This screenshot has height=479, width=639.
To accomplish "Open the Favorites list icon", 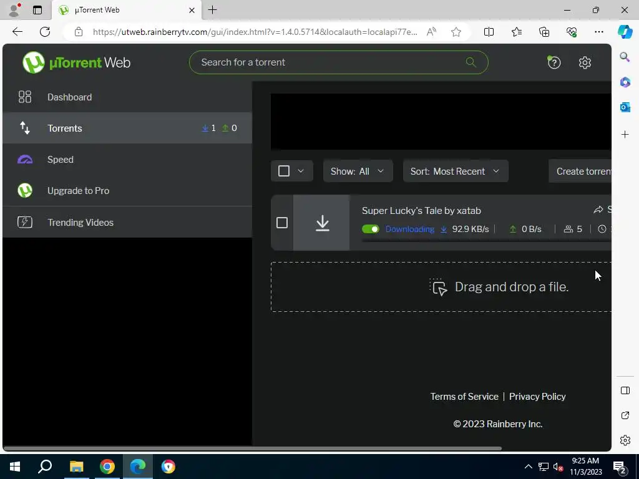I will point(516,32).
